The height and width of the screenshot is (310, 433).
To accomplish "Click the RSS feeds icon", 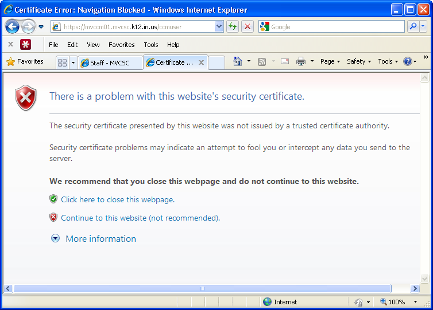I will click(x=262, y=61).
